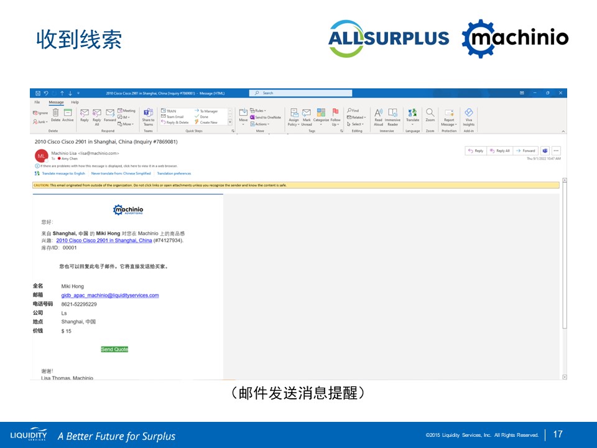Run the Team Email quick step

(x=172, y=116)
